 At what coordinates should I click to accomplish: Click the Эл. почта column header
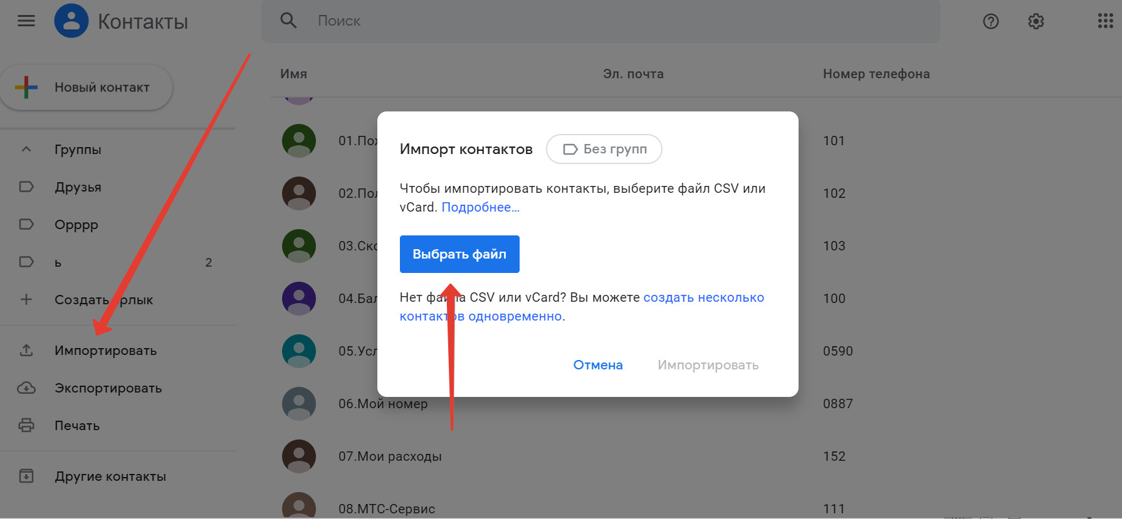[633, 74]
